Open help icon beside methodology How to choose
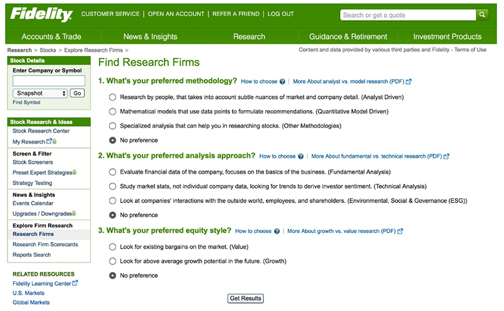Image resolution: width=504 pixels, height=311 pixels. point(282,82)
